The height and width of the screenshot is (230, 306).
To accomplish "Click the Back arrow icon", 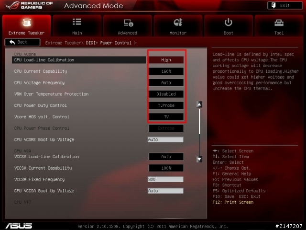I will (x=12, y=42).
